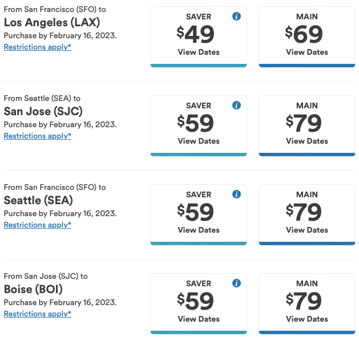This screenshot has height=345, width=359.
Task: Click info icon on Seattle Saver fare
Action: click(237, 194)
